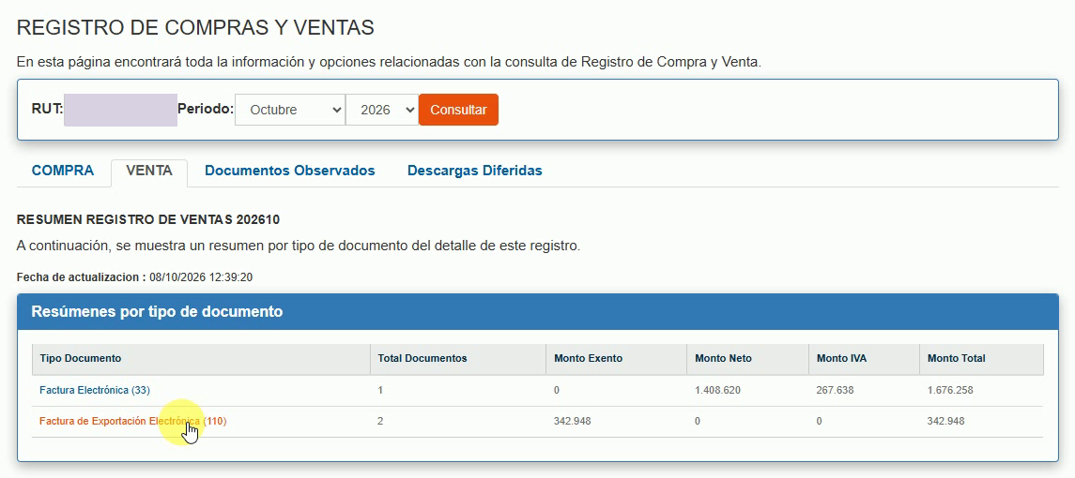
Task: Select the VENTA tab
Action: [149, 172]
